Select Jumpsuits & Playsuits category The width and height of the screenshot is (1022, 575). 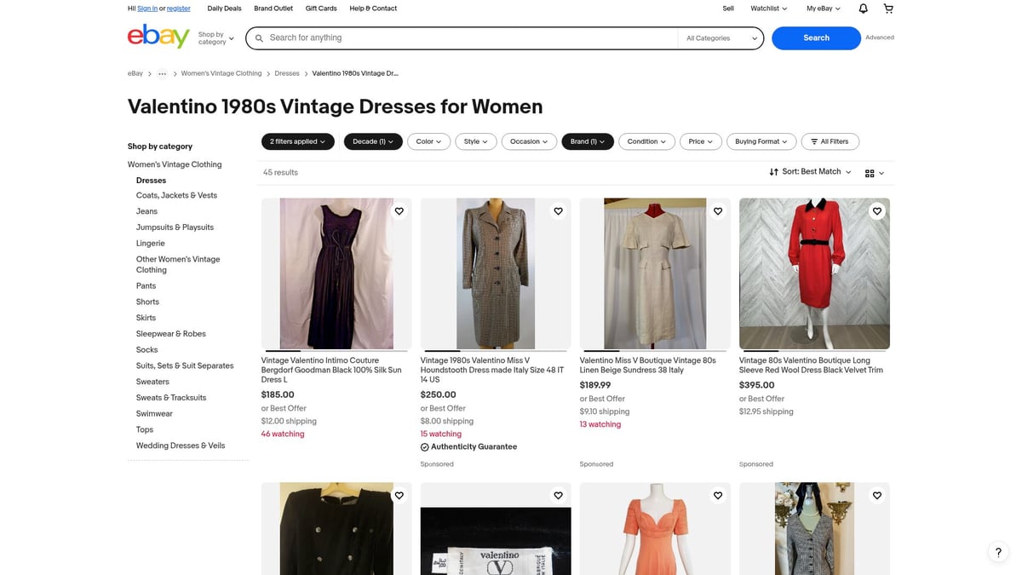tap(175, 227)
